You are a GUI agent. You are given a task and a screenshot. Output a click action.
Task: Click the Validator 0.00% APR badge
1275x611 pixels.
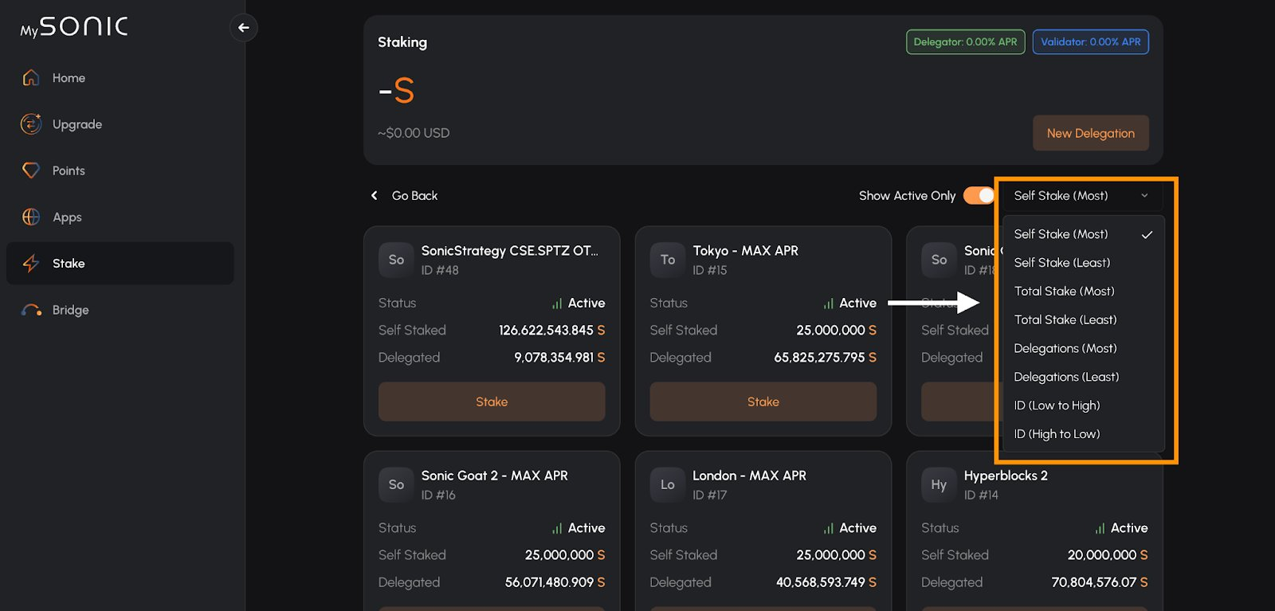[1090, 42]
